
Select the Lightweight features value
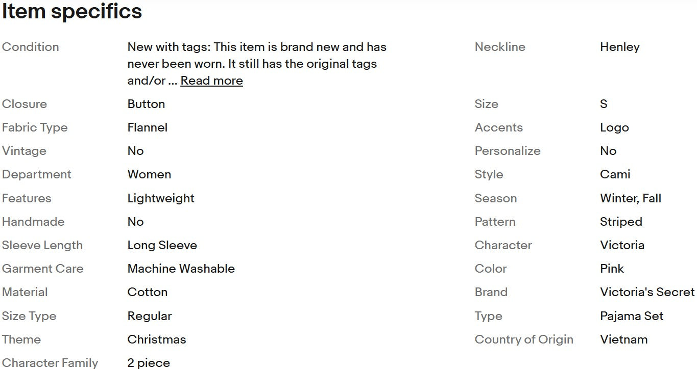tap(161, 198)
